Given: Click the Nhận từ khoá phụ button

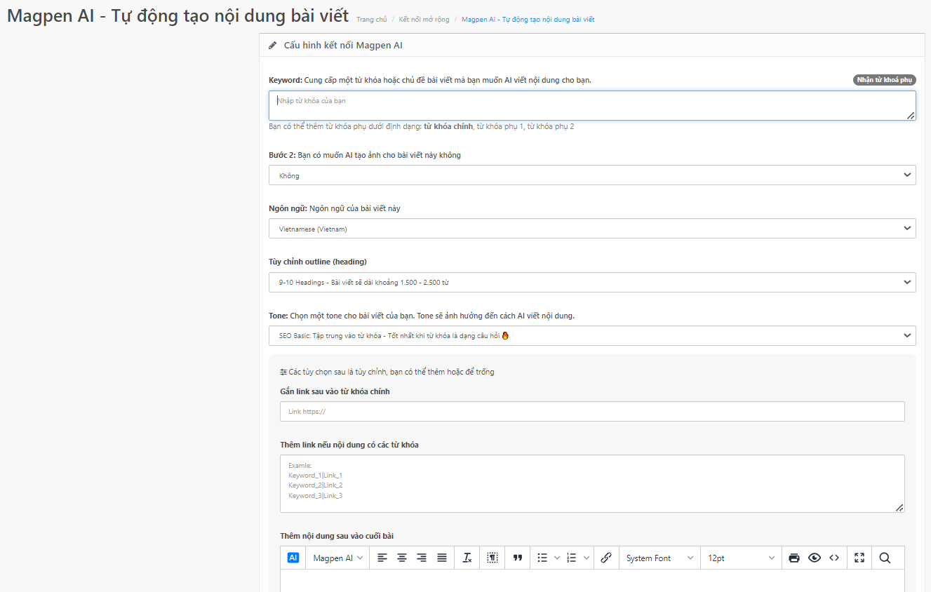Looking at the screenshot, I should click(885, 80).
